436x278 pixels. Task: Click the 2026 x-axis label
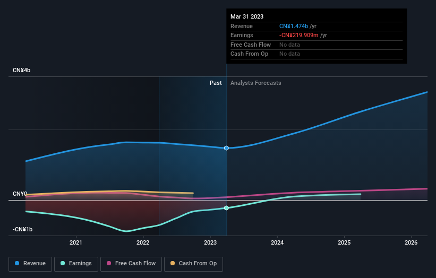[x=411, y=243]
